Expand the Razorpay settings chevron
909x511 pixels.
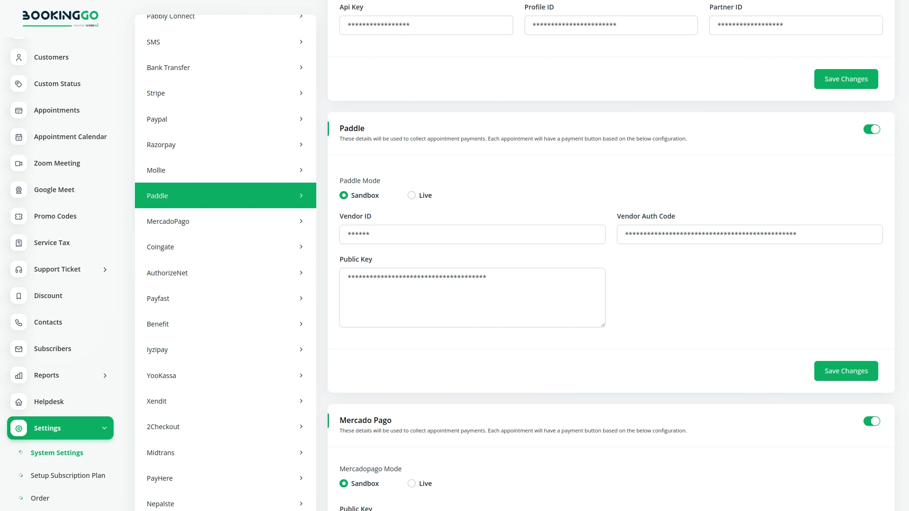click(x=302, y=145)
